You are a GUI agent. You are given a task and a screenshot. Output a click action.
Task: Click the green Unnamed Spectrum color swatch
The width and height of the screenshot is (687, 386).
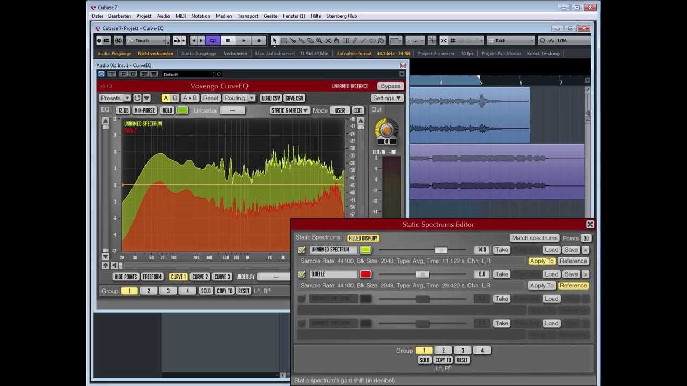pos(366,250)
